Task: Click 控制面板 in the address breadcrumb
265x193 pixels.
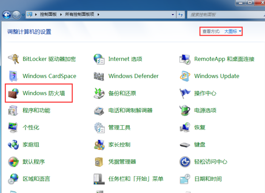Action: pos(48,15)
